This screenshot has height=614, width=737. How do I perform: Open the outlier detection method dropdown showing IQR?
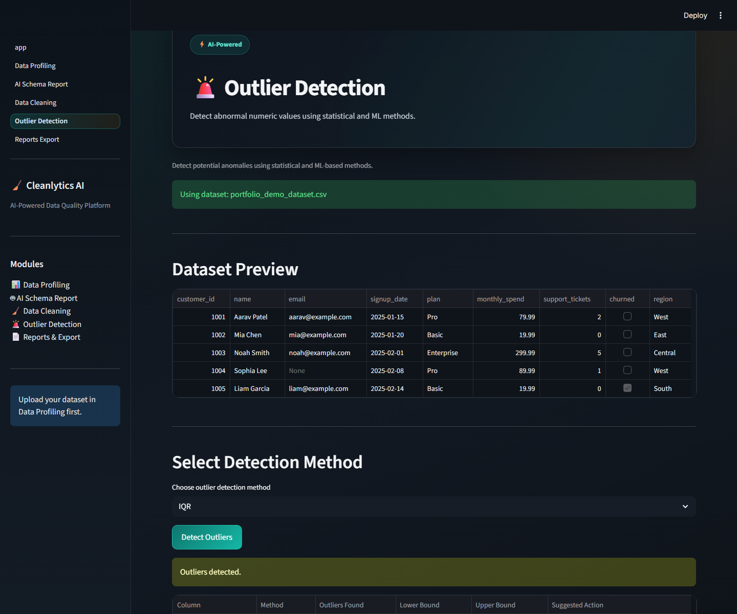point(434,507)
